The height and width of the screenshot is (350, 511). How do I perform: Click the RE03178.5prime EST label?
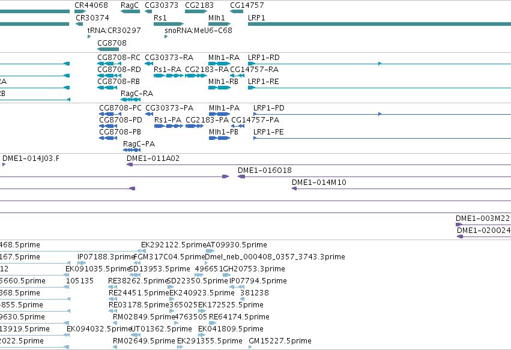[139, 306]
